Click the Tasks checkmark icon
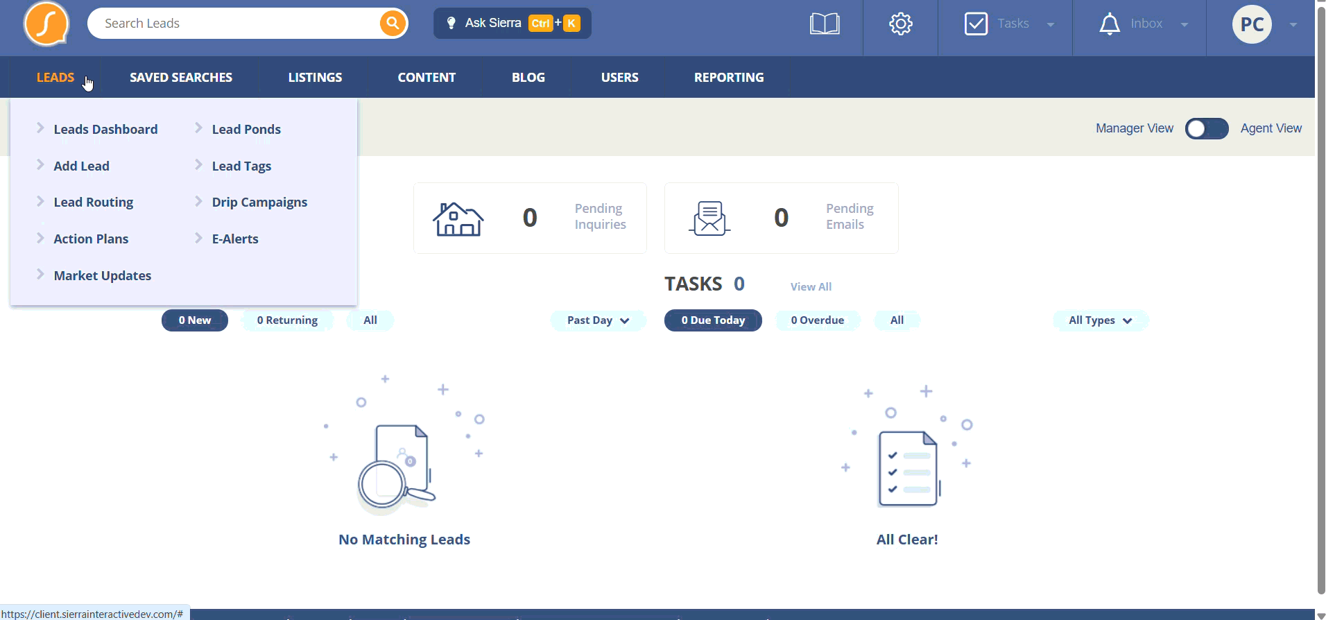This screenshot has width=1326, height=620. (x=976, y=24)
